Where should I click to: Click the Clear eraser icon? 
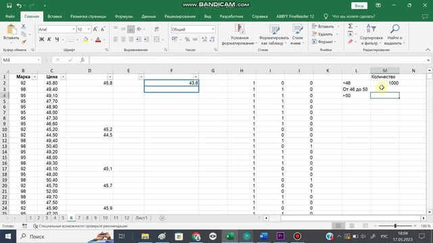click(350, 42)
